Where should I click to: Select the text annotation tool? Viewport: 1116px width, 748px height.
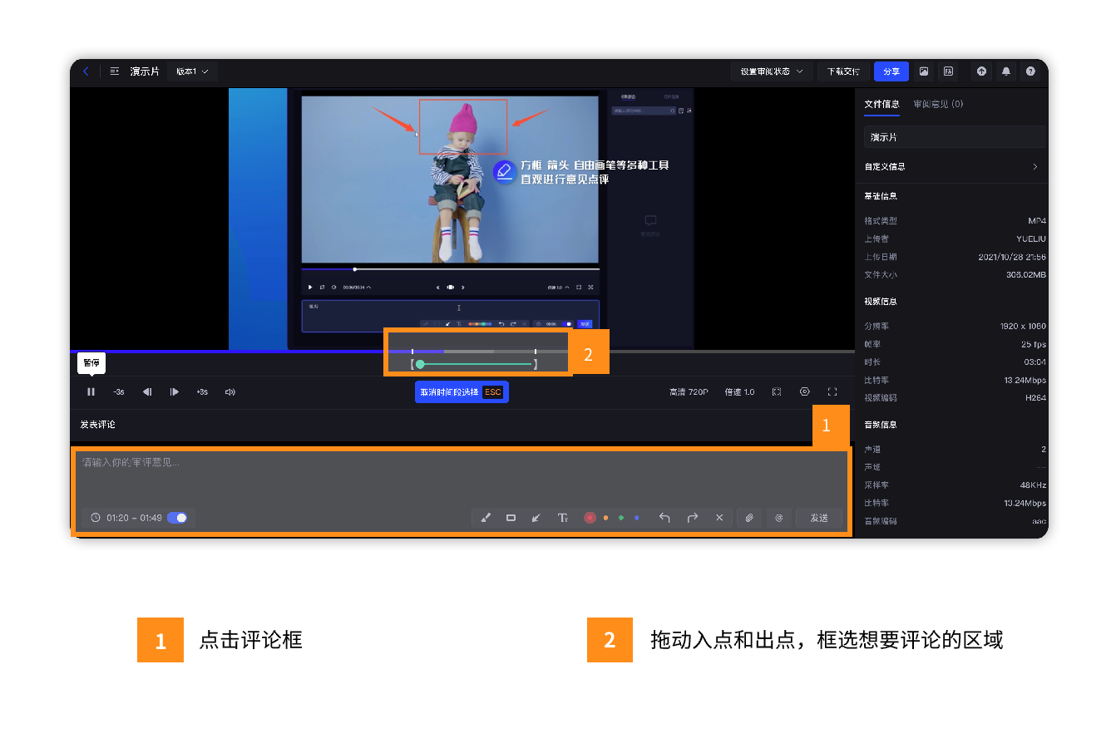[563, 518]
